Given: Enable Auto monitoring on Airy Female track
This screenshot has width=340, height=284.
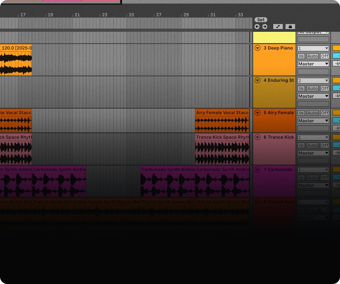Looking at the screenshot, I should pyautogui.click(x=313, y=113).
